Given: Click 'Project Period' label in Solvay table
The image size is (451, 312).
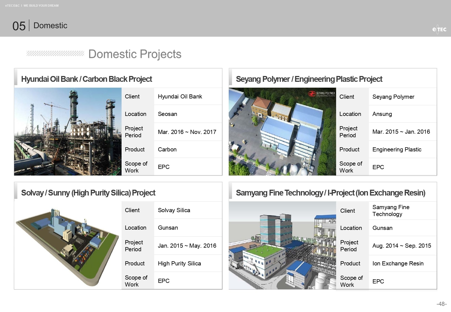Looking at the screenshot, I should 134,246.
